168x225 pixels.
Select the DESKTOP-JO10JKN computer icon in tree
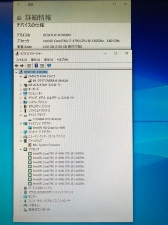(x=21, y=72)
